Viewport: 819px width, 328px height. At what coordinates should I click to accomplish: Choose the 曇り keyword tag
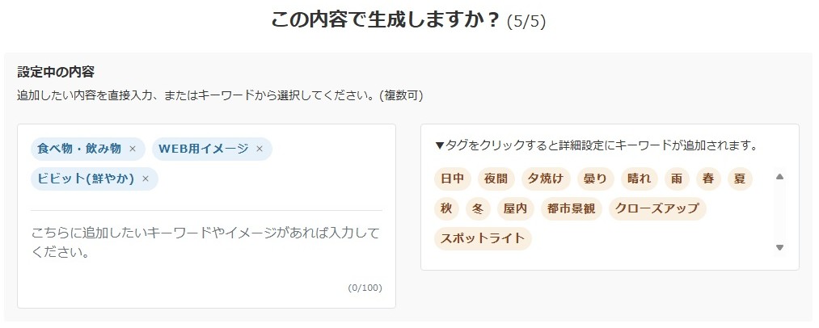594,179
